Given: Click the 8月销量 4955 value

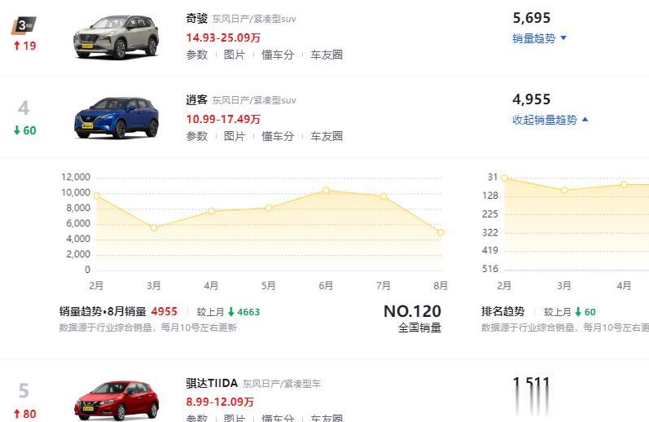Looking at the screenshot, I should coord(164,311).
